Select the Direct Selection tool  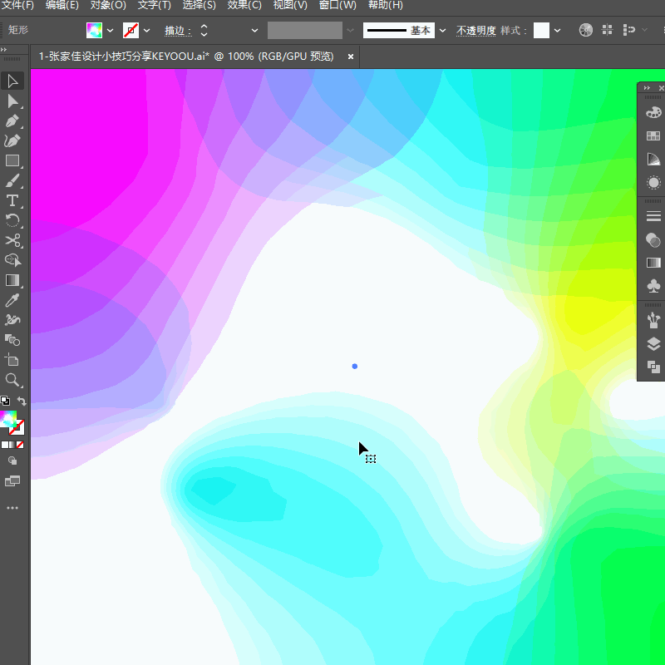pyautogui.click(x=12, y=101)
